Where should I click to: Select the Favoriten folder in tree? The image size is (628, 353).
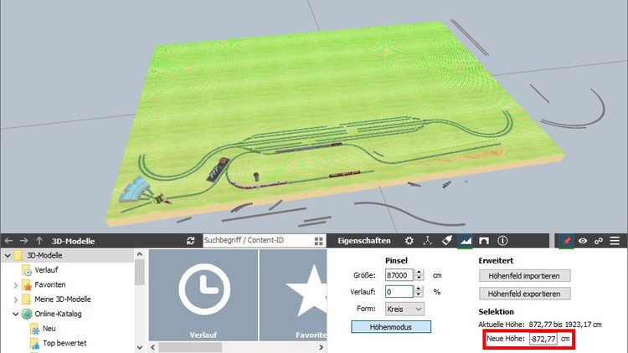click(50, 284)
